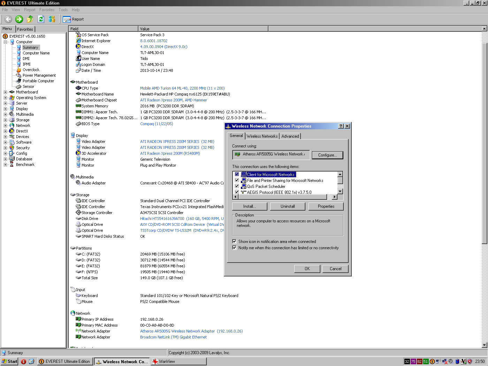Expand the Display tree node
The image size is (488, 366).
tap(6, 109)
